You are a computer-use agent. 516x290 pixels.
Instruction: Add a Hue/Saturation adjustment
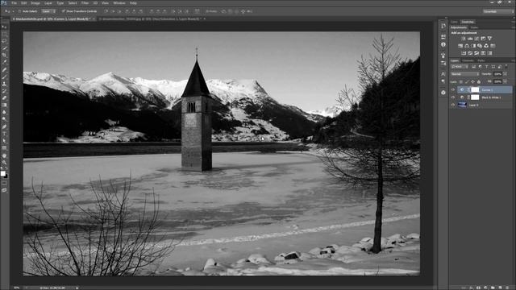coord(460,46)
